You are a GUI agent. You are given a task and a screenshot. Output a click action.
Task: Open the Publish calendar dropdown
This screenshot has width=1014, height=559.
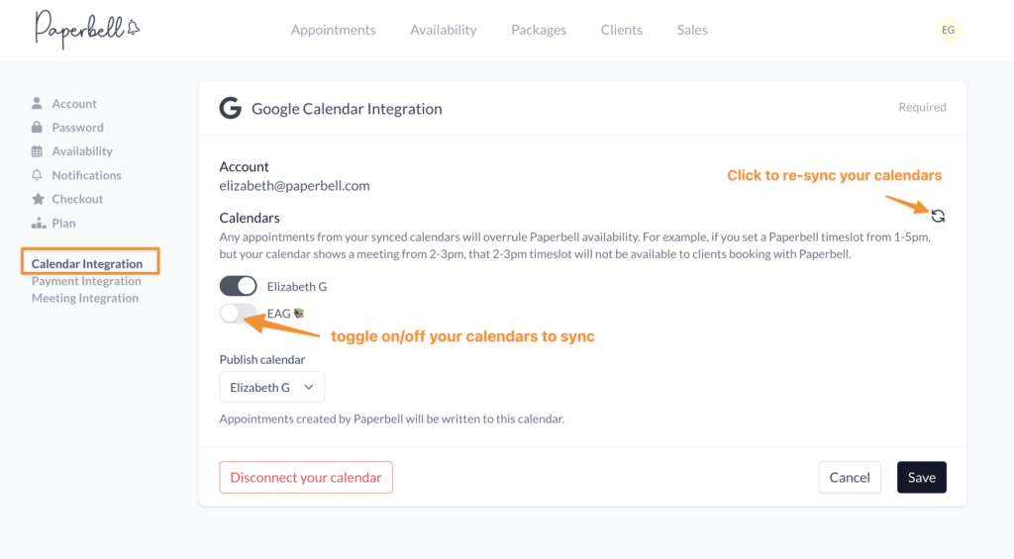pyautogui.click(x=271, y=387)
